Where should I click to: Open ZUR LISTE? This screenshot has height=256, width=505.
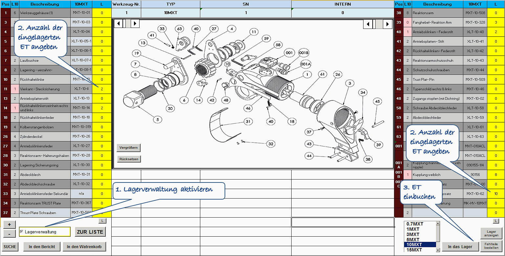coord(90,232)
